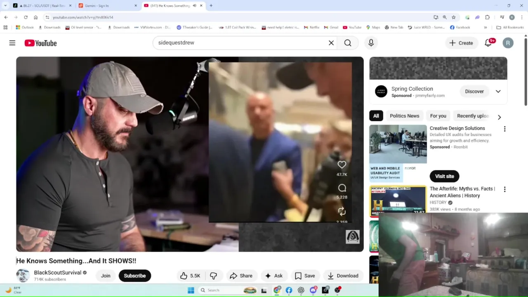Open the YouTube guide hamburger menu
Viewport: 528px width, 297px height.
point(12,43)
